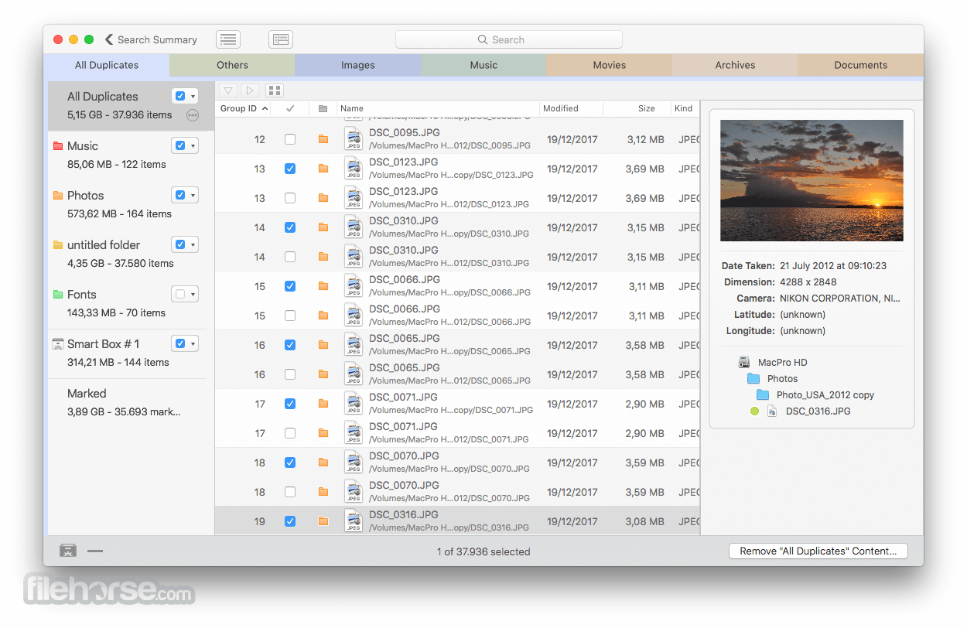967x628 pixels.
Task: Sort by the Modified column header
Action: point(571,108)
